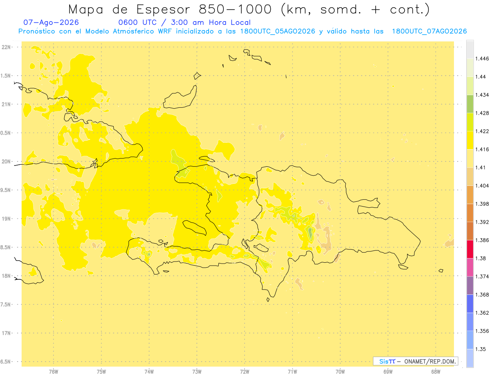Click the '75W' longitude axis label
Viewport: 489px width, 377px height.
pos(101,371)
